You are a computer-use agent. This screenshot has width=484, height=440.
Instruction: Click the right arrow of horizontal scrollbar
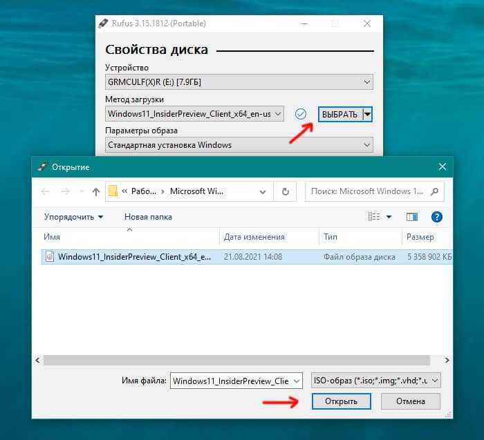click(x=447, y=360)
